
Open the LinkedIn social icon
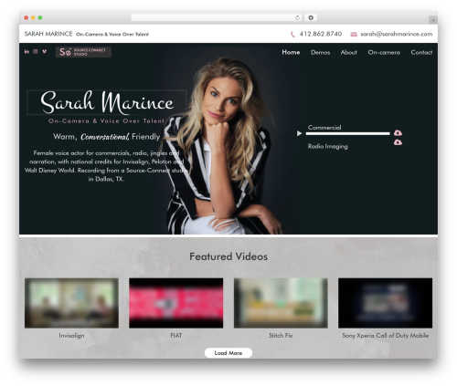pyautogui.click(x=27, y=51)
